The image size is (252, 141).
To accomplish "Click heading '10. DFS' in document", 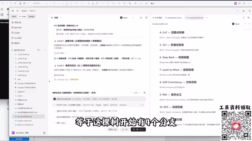I will tap(171, 107).
